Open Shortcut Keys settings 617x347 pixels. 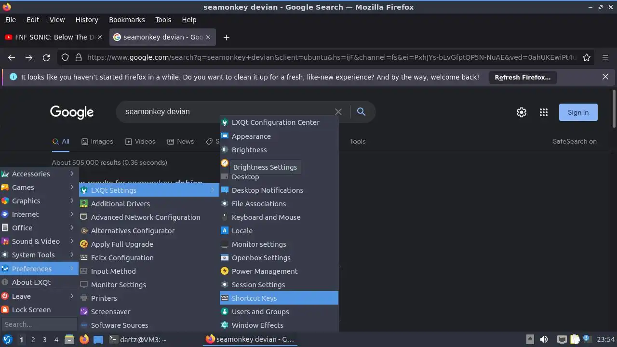point(279,298)
